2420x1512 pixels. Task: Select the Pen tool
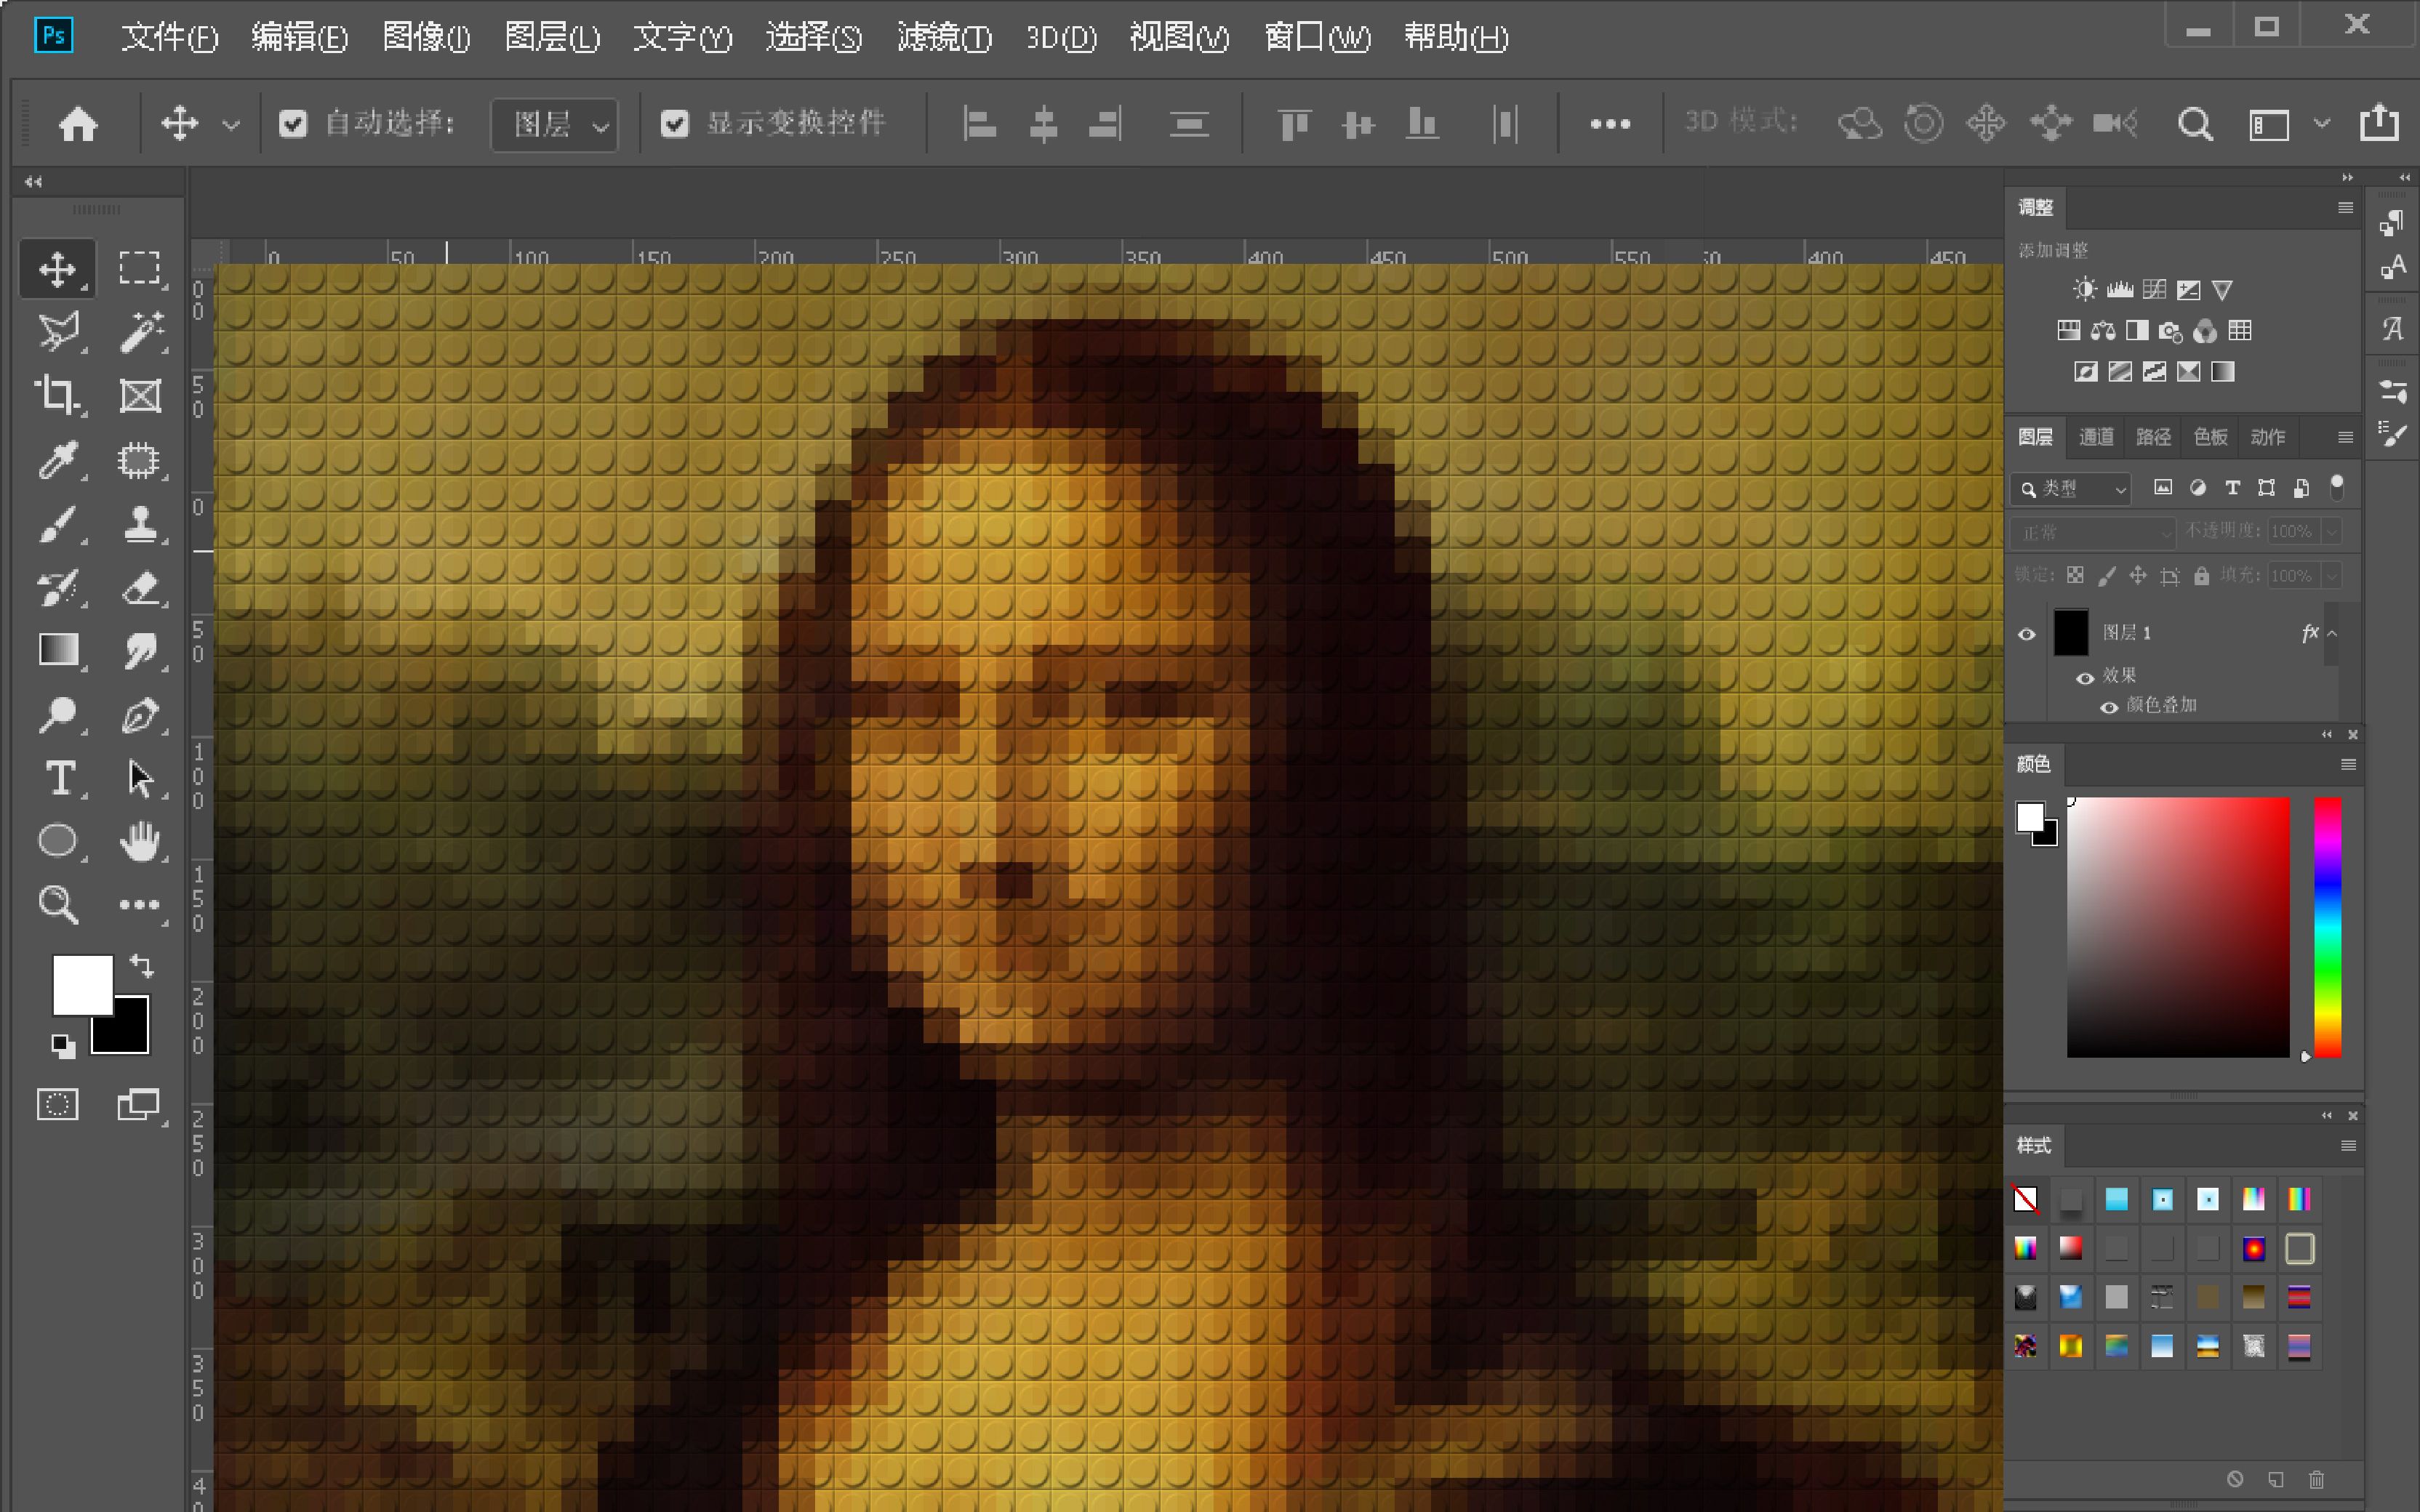(139, 715)
